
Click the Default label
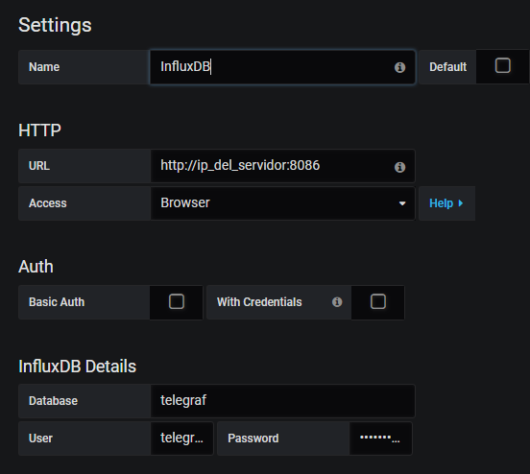pyautogui.click(x=447, y=67)
